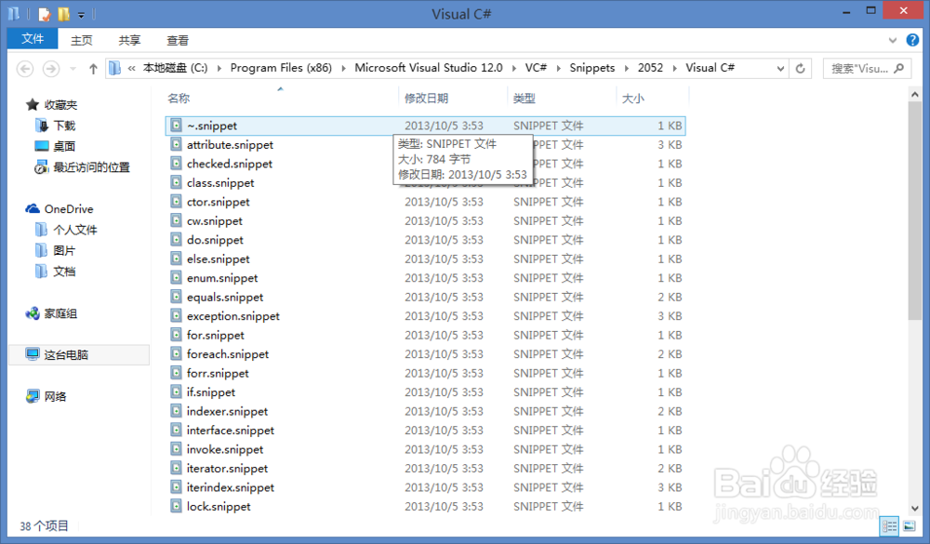The height and width of the screenshot is (544, 930).
Task: Select the for.snippet file icon
Action: 176,335
